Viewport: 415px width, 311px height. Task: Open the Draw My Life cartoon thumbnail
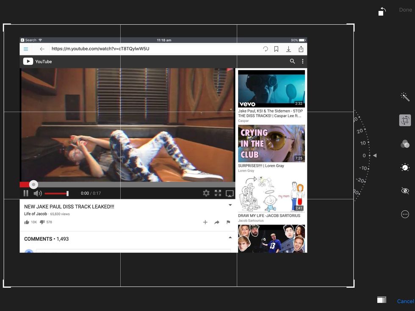click(271, 193)
